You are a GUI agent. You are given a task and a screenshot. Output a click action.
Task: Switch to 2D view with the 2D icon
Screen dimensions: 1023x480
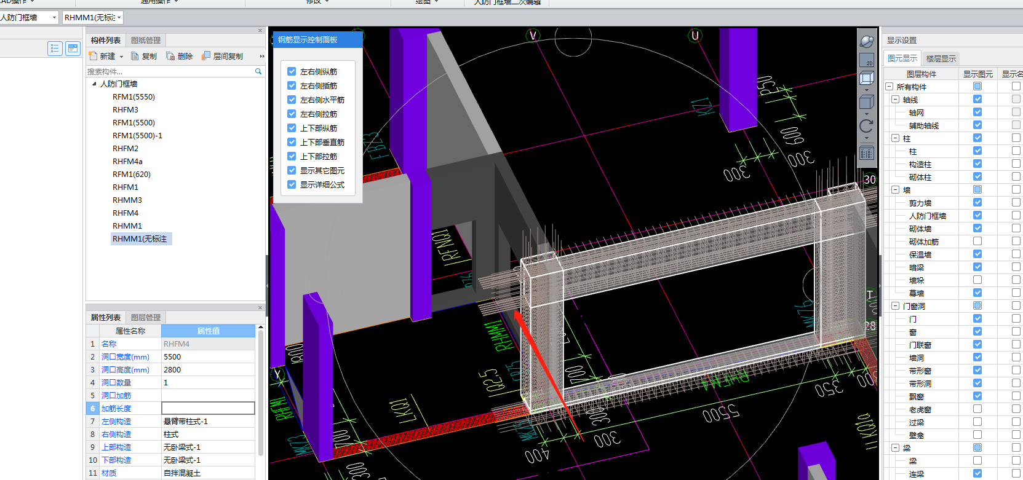866,60
